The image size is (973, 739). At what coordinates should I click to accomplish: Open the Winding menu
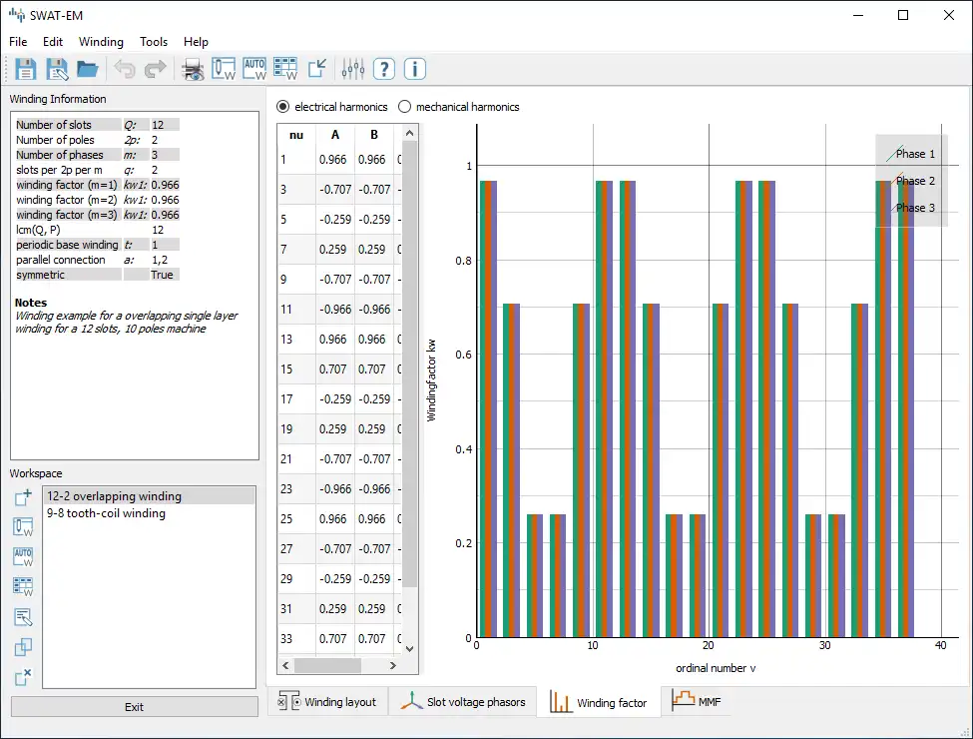pyautogui.click(x=101, y=42)
